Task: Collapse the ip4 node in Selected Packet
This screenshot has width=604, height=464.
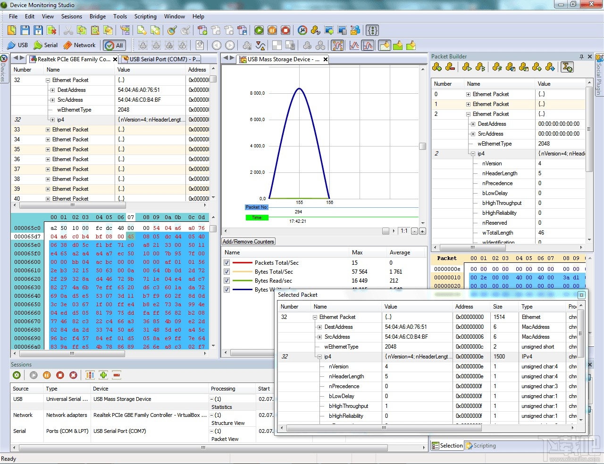Action: click(319, 357)
